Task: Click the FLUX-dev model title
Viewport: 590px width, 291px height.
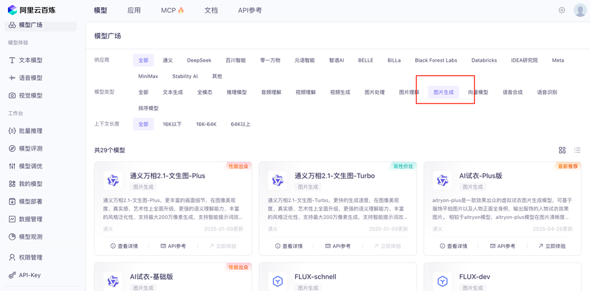Action: 475,277
